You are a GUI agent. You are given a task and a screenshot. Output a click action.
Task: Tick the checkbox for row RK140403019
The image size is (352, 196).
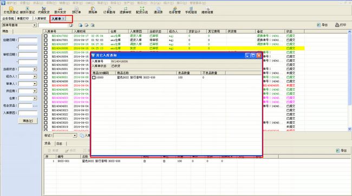tap(46, 127)
